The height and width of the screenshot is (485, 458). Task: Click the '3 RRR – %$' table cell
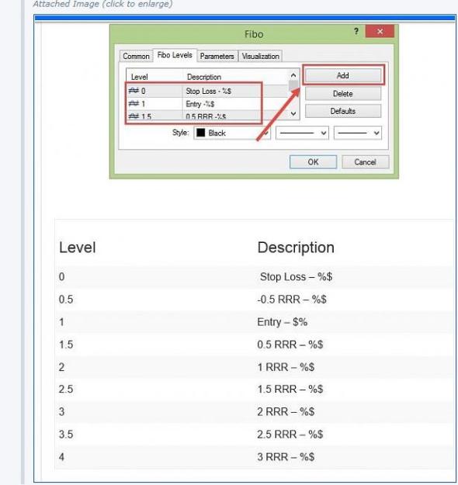coord(286,457)
